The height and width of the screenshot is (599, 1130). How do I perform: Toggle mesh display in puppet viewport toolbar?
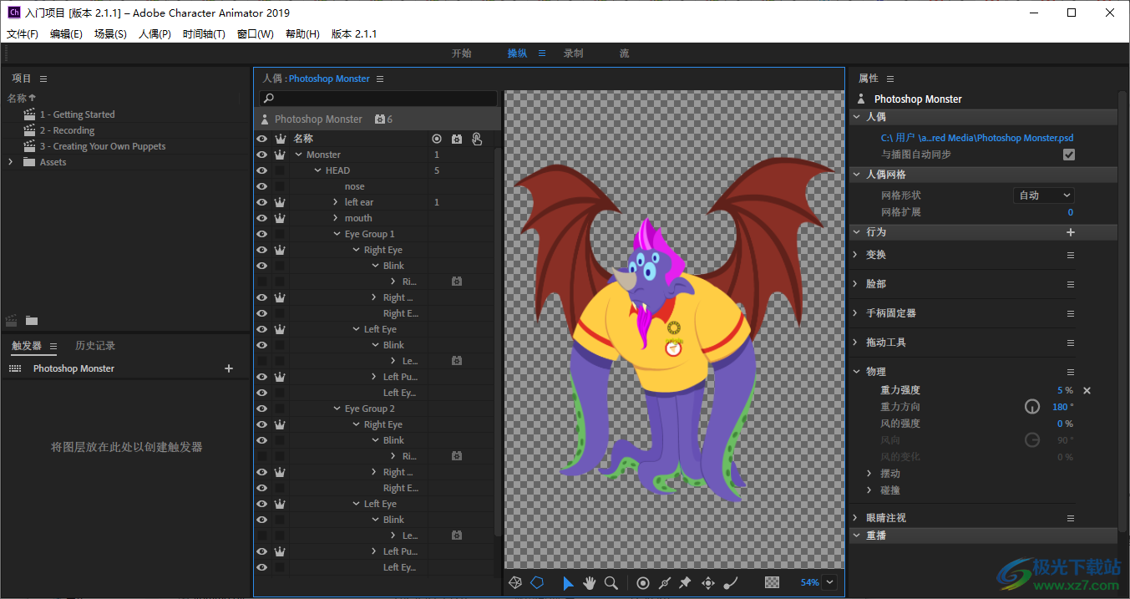515,582
